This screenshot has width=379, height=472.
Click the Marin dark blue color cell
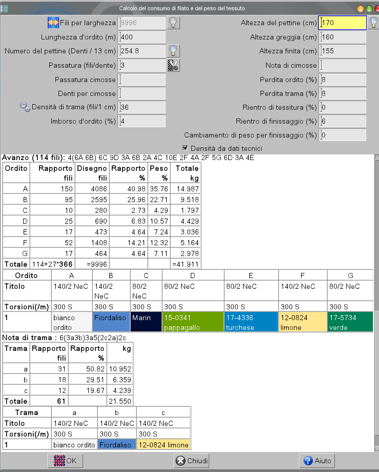(146, 322)
